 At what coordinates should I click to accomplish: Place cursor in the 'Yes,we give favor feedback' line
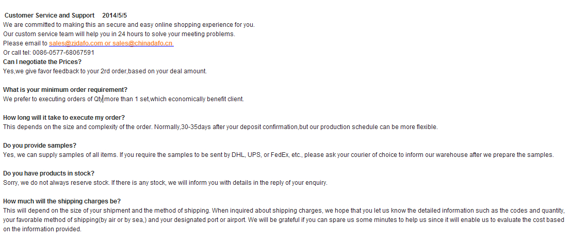point(105,71)
